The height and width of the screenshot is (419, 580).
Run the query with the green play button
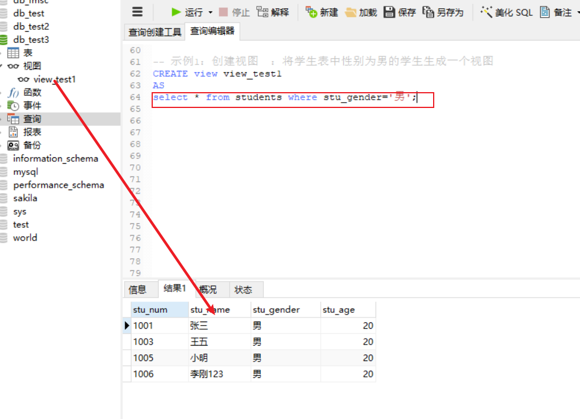tap(176, 12)
